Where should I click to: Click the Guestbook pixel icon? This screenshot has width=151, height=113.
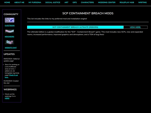pos(10,20)
